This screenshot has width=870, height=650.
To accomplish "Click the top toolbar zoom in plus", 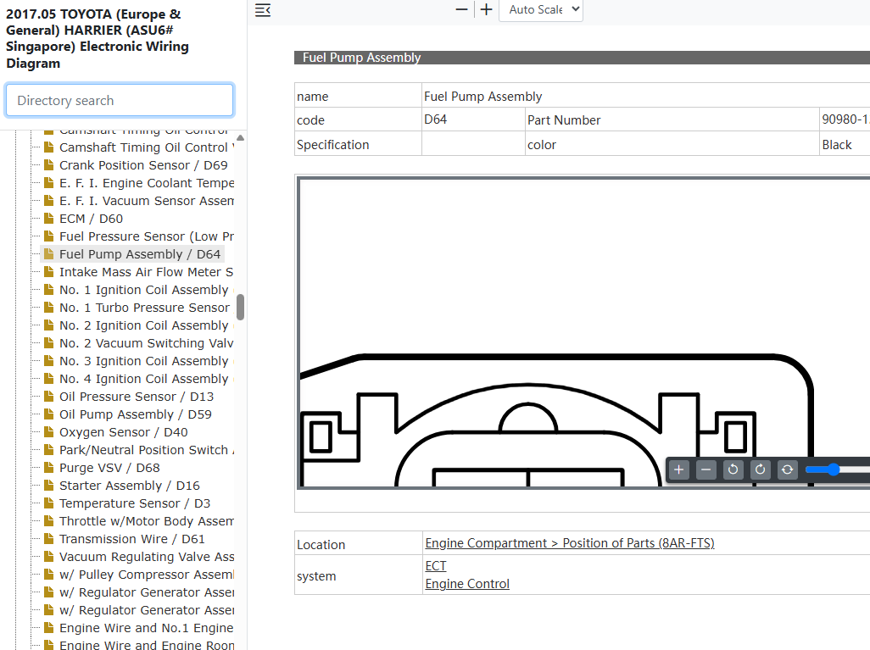I will (487, 9).
